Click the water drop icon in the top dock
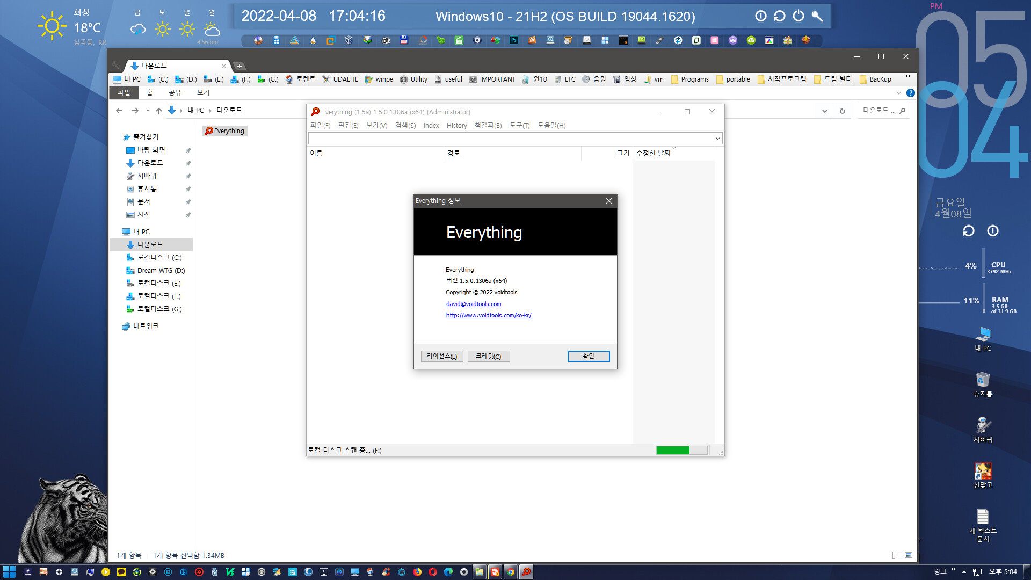Viewport: 1031px width, 580px height. (x=313, y=40)
